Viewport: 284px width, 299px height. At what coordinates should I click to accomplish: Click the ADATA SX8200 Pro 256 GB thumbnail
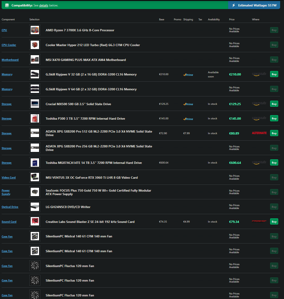tap(35, 148)
